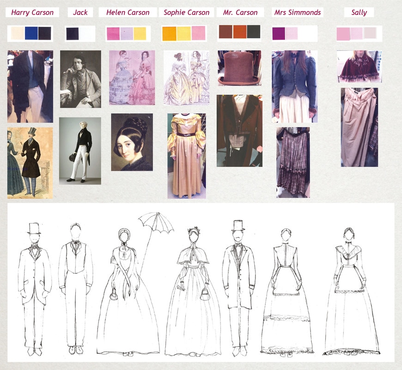Select Harry Carson's top hat sketch figure
Image resolution: width=402 pixels, height=370 pixels.
coord(35,289)
